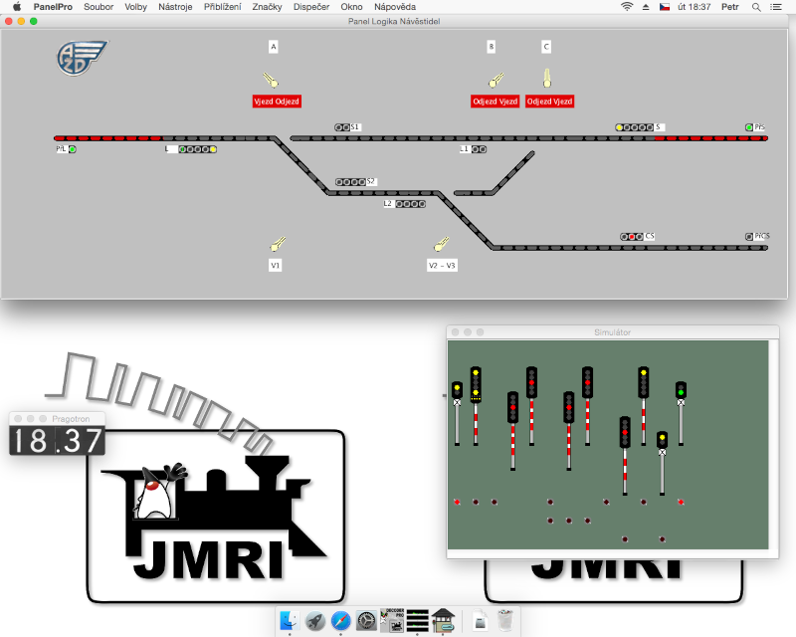Toggle the key switch under label B

(x=495, y=82)
